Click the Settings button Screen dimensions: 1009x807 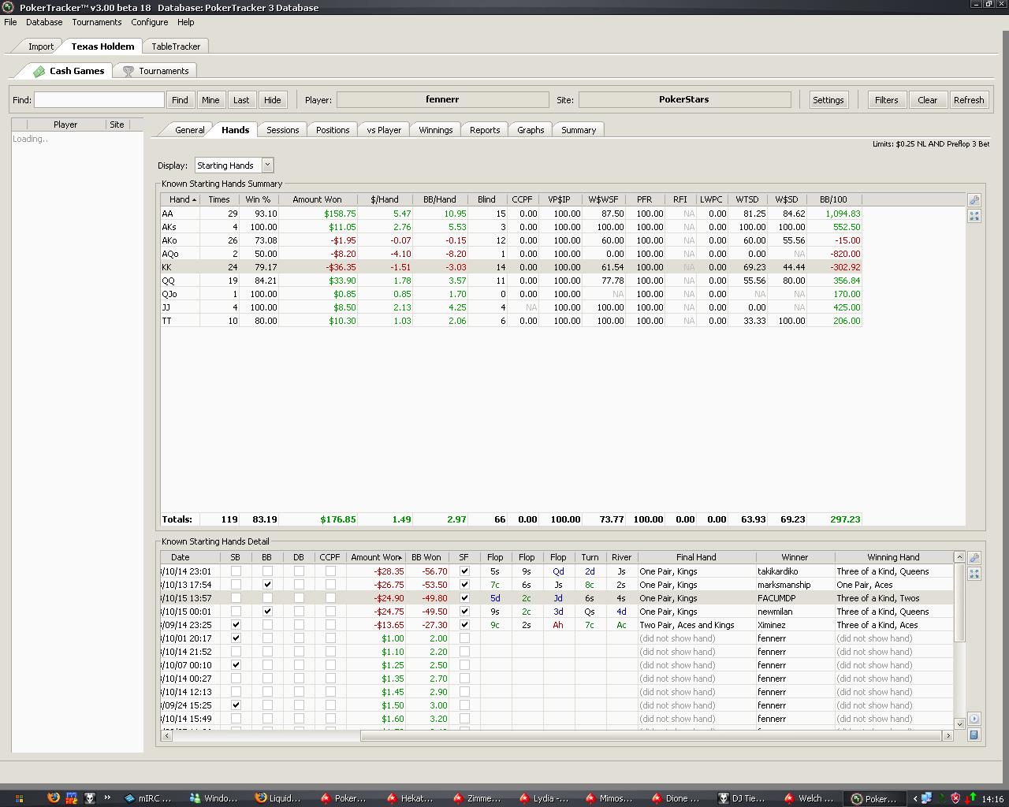click(828, 100)
